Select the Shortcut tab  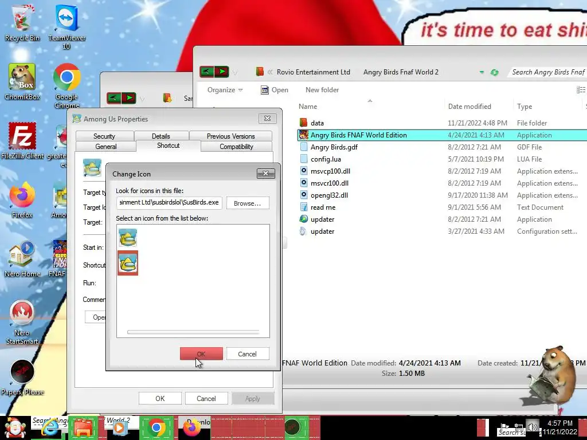168,146
